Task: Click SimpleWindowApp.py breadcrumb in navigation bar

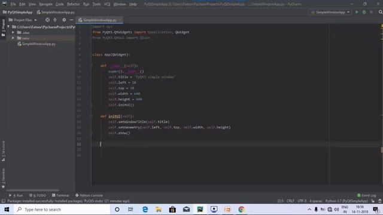Action: 56,12
